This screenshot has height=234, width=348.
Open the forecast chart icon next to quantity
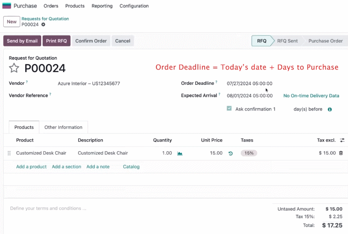pyautogui.click(x=180, y=153)
